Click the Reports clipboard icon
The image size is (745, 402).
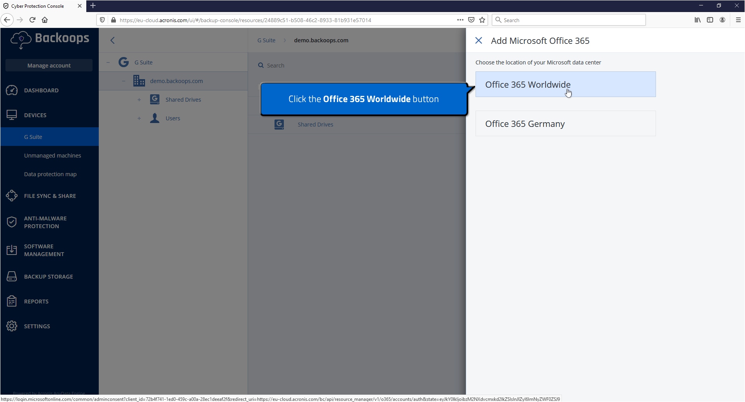[12, 301]
